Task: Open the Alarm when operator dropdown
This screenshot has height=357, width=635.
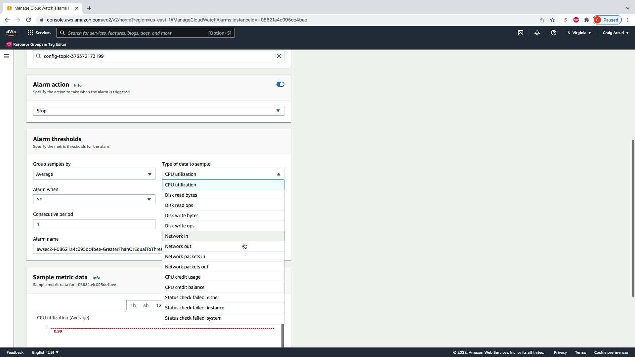Action: pos(94,199)
